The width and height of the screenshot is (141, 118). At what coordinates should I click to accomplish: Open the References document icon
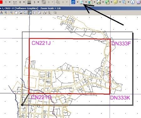pyautogui.click(x=82, y=2)
